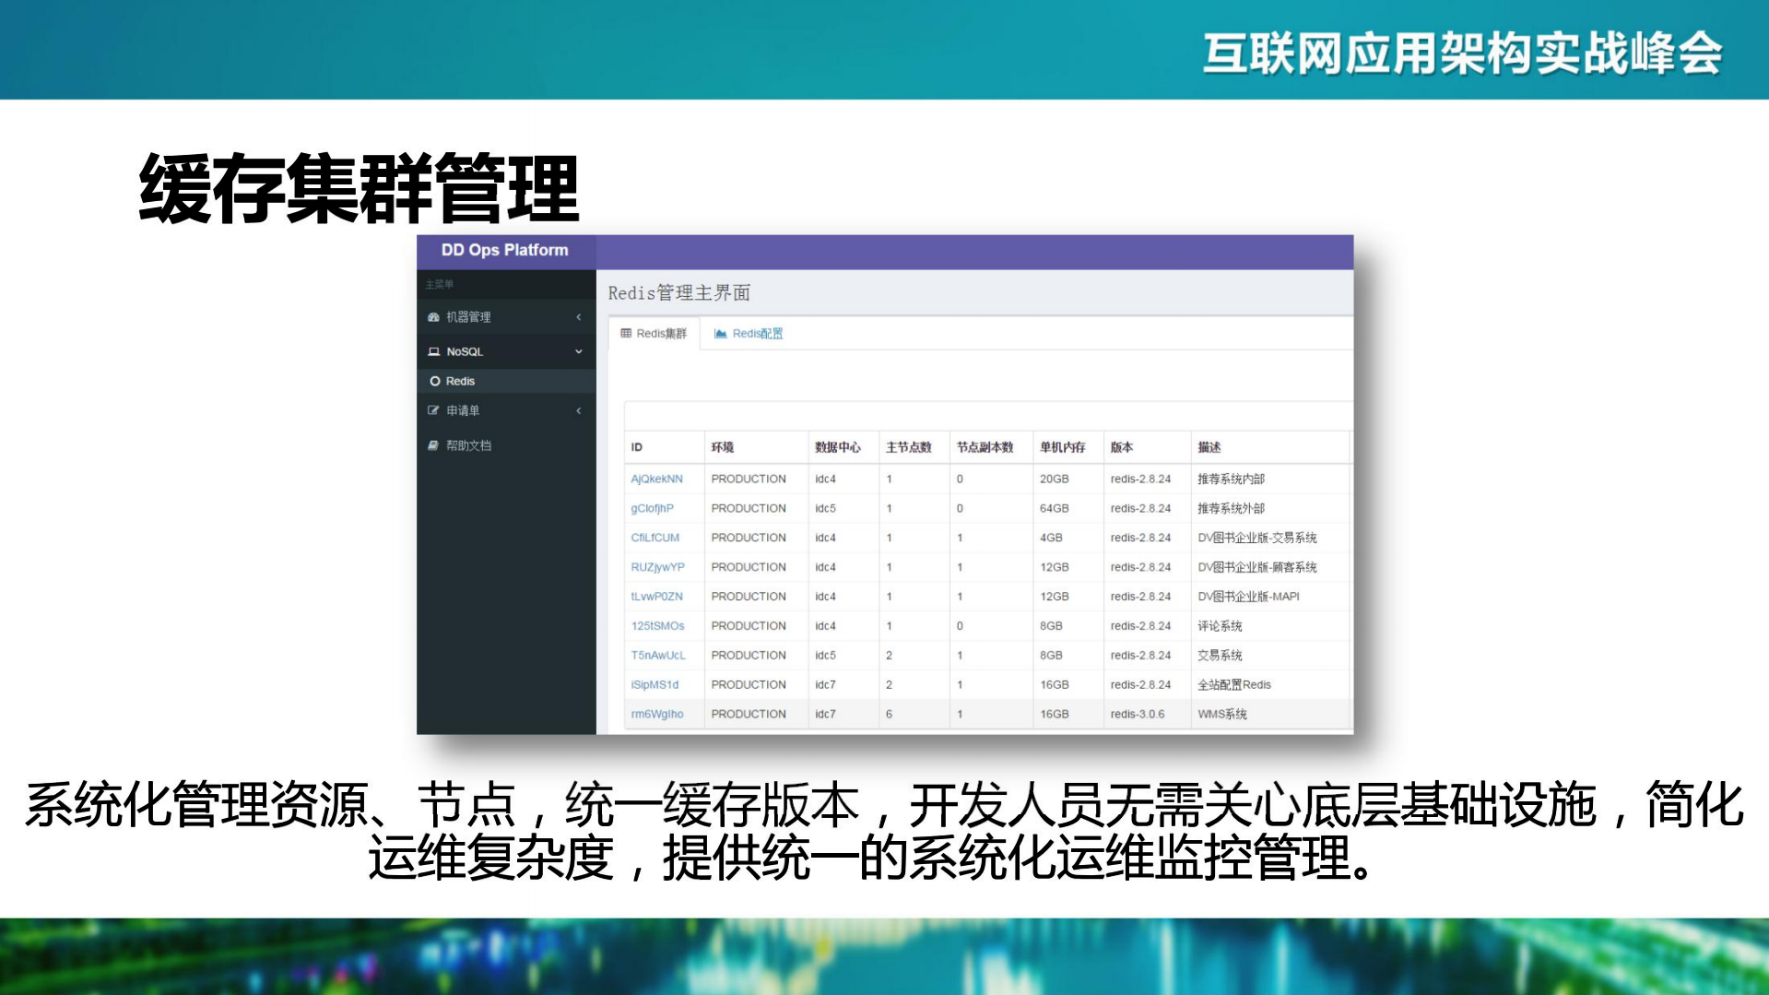Expand the 申请单 sidebar section

click(x=579, y=409)
